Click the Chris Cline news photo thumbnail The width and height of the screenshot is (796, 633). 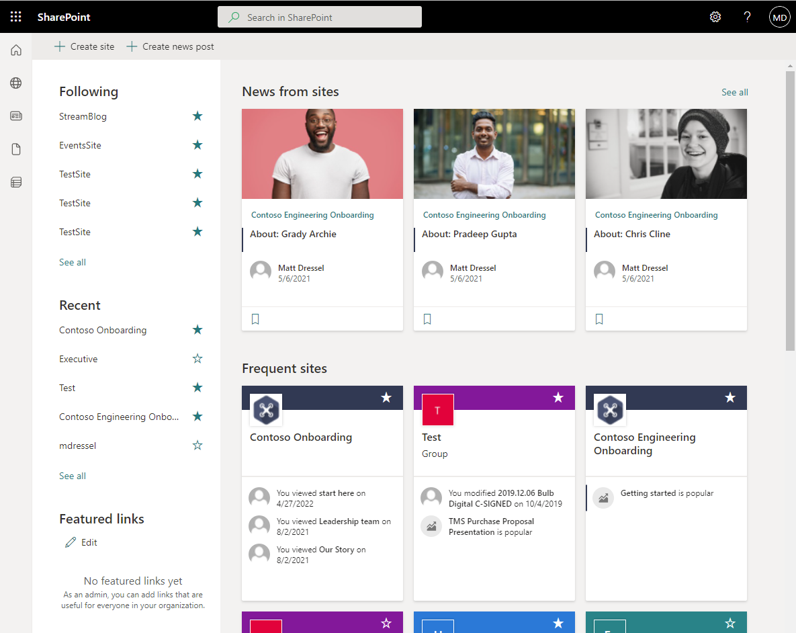point(666,153)
